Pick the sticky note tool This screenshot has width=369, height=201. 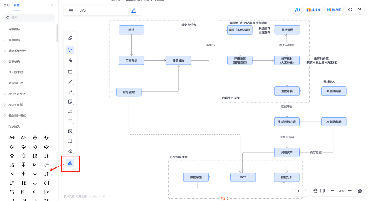[70, 102]
